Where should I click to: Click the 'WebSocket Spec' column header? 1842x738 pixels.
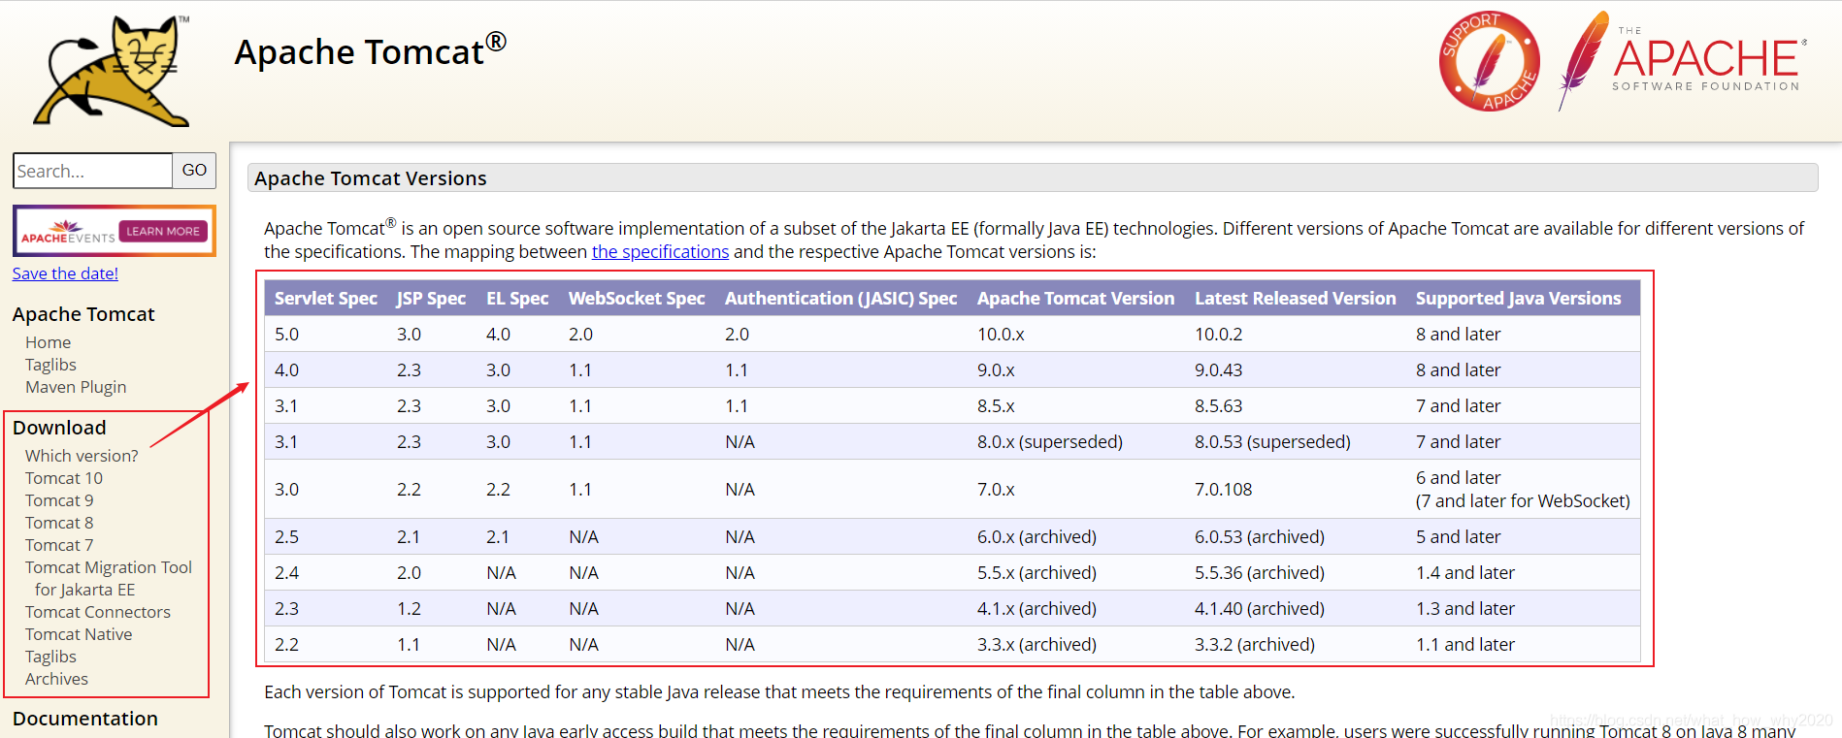click(637, 299)
